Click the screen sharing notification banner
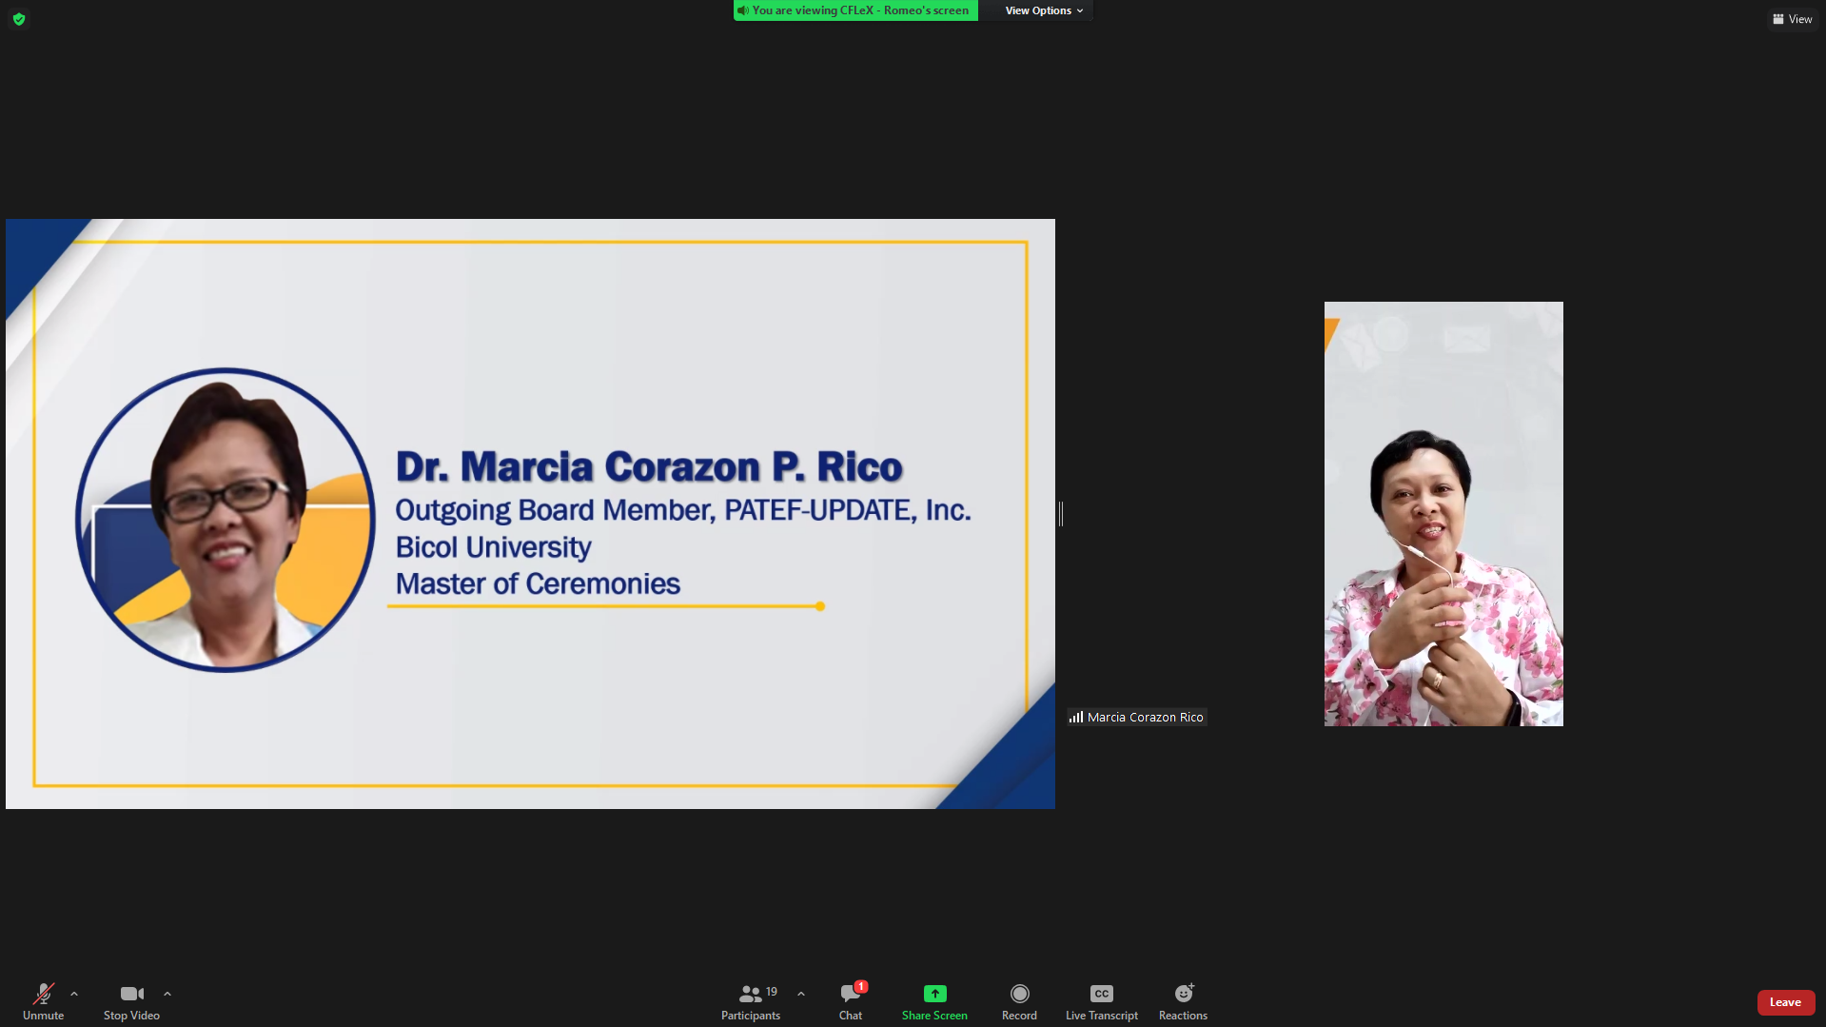Screen dimensions: 1826x1027 855,10
